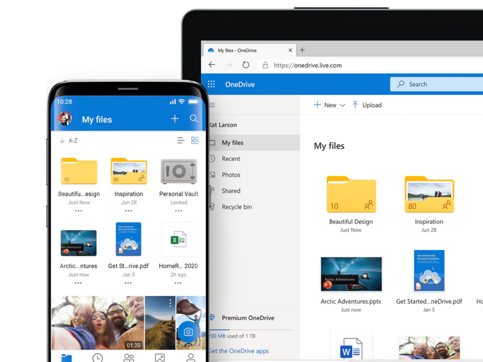The height and width of the screenshot is (362, 483).
Task: Tap the Shared people tab on phone
Action: (x=129, y=358)
